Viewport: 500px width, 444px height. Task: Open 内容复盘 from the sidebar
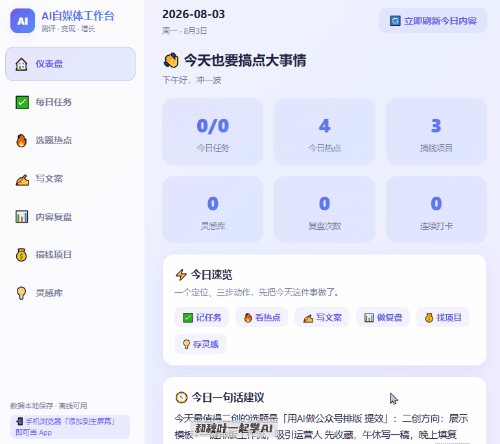pyautogui.click(x=71, y=217)
